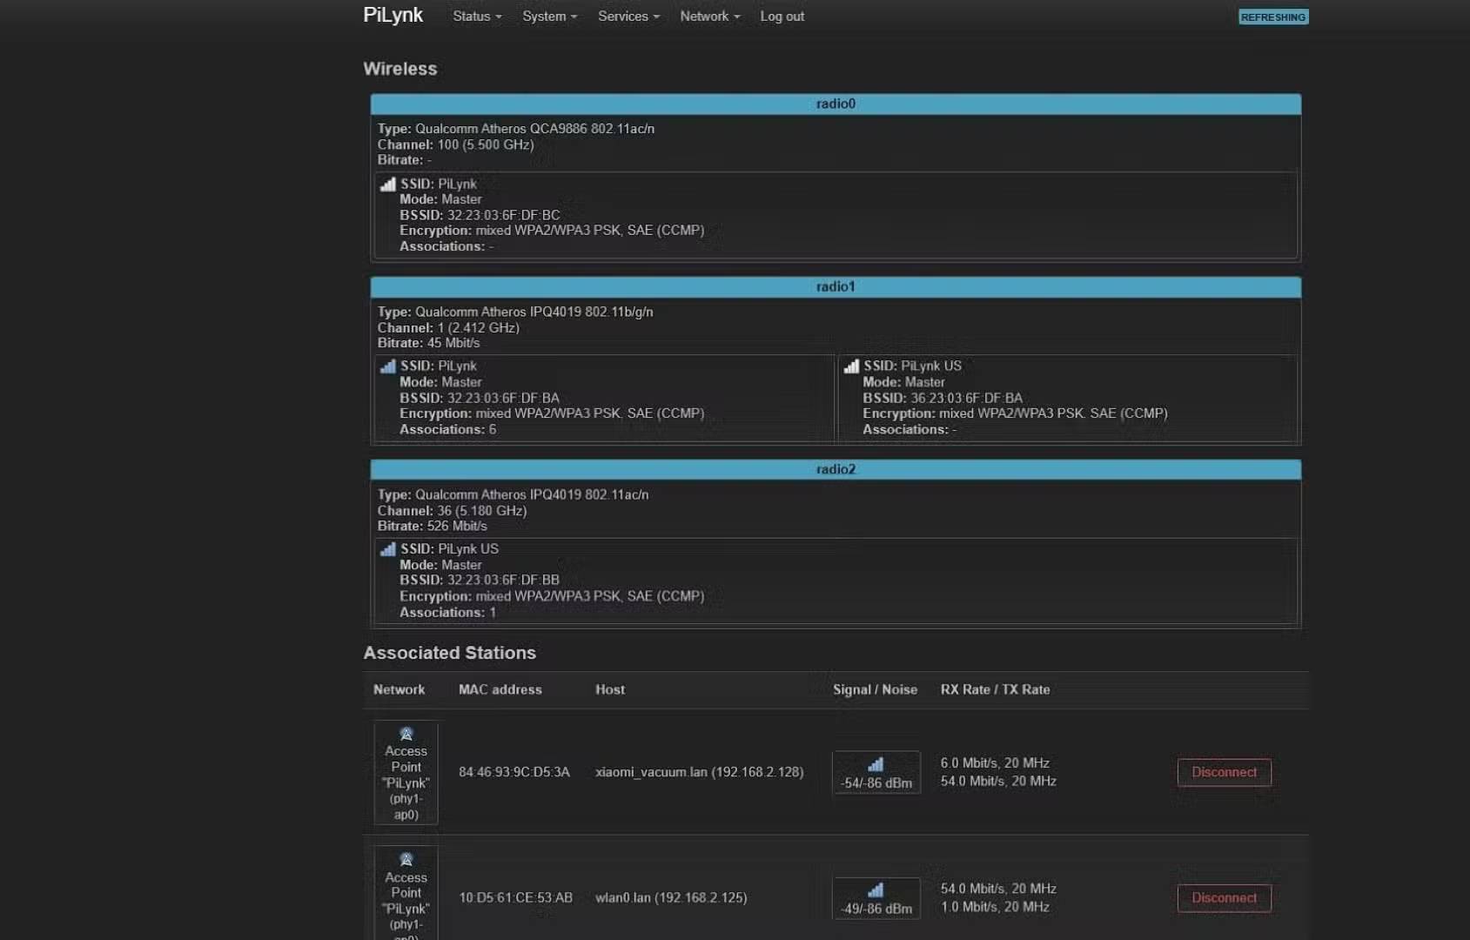1470x940 pixels.
Task: Disconnect the xiaomi_vacuum.lan station
Action: pos(1224,772)
